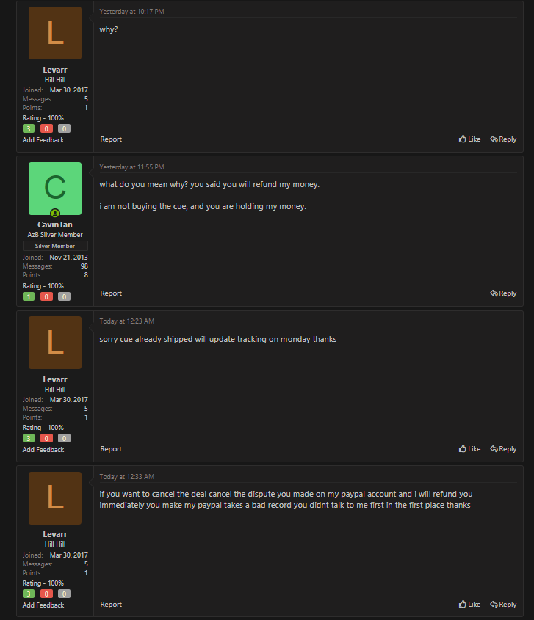
Task: Open Levarr's avatar on the 10:17 PM post
Action: [x=55, y=33]
